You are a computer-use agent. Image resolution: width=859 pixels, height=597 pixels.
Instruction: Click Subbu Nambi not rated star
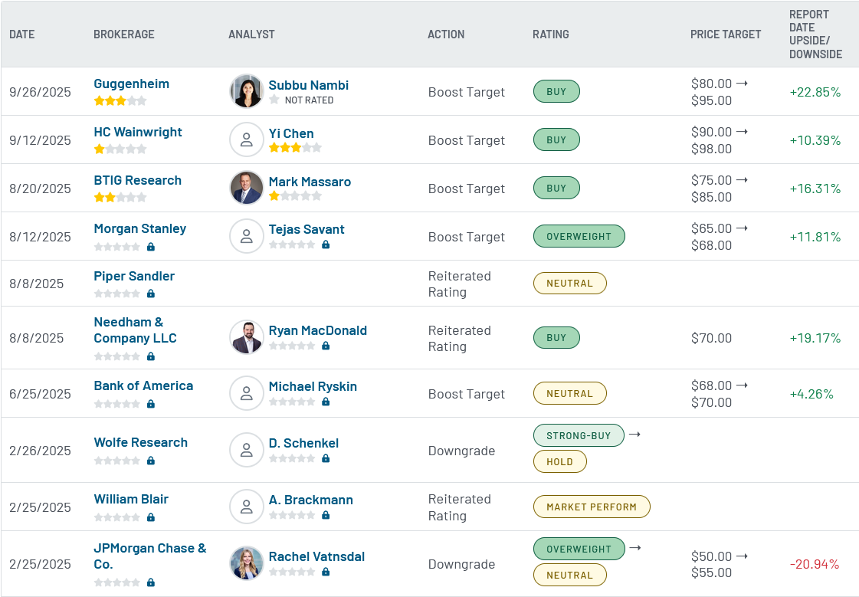(x=274, y=100)
